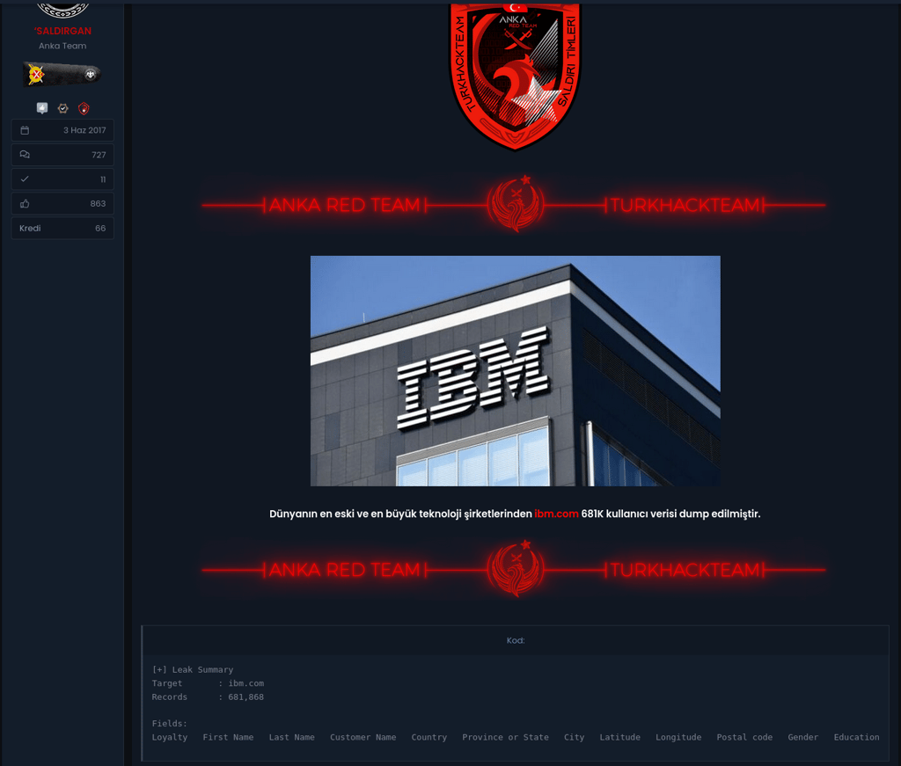Click the IBM building photo

click(516, 371)
